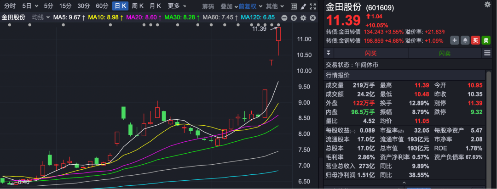Open 金田转债 convertible bond link

coord(343,32)
